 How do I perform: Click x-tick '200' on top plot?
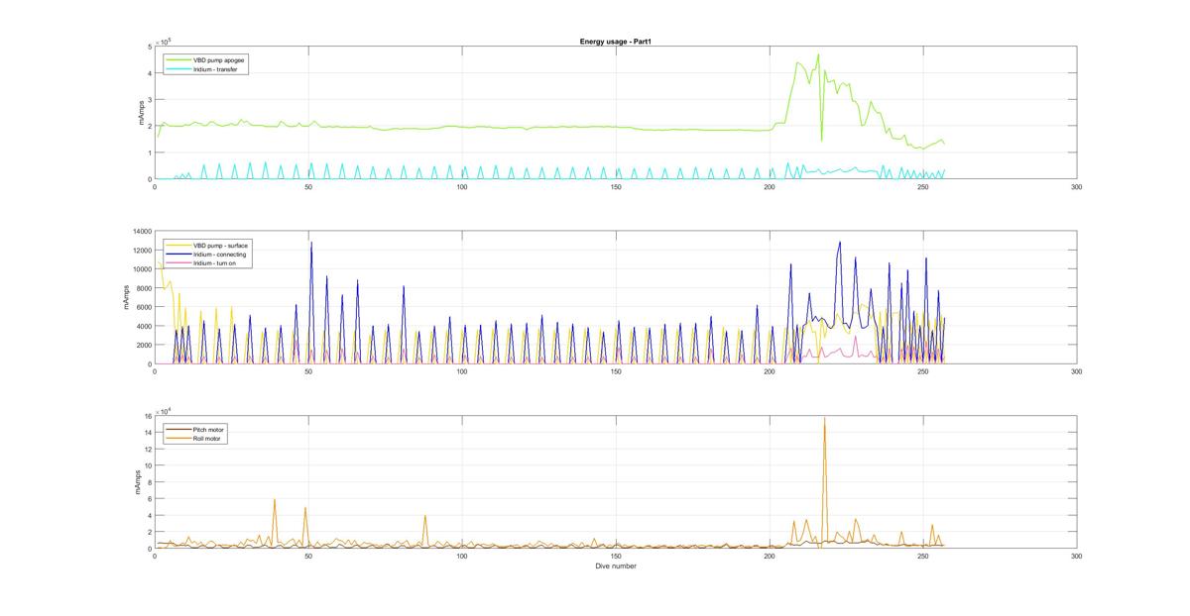(770, 187)
